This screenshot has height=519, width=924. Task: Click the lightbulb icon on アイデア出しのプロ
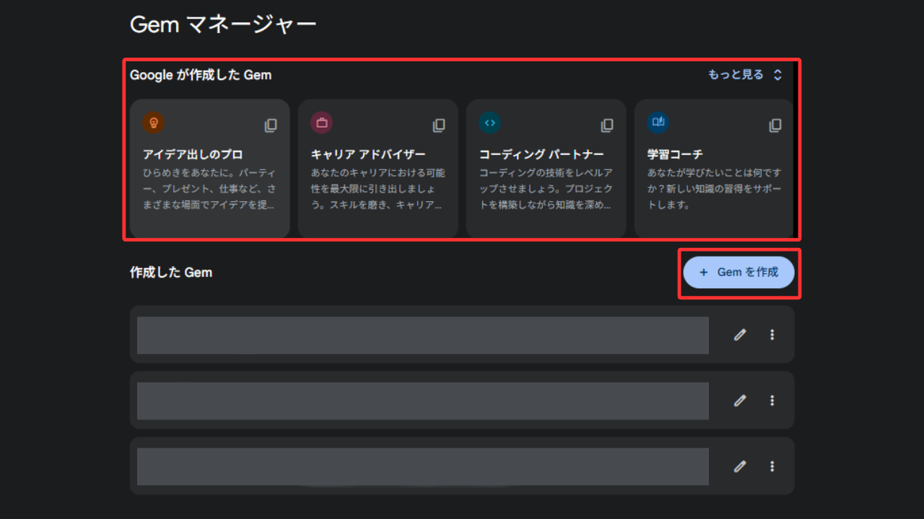click(x=153, y=123)
